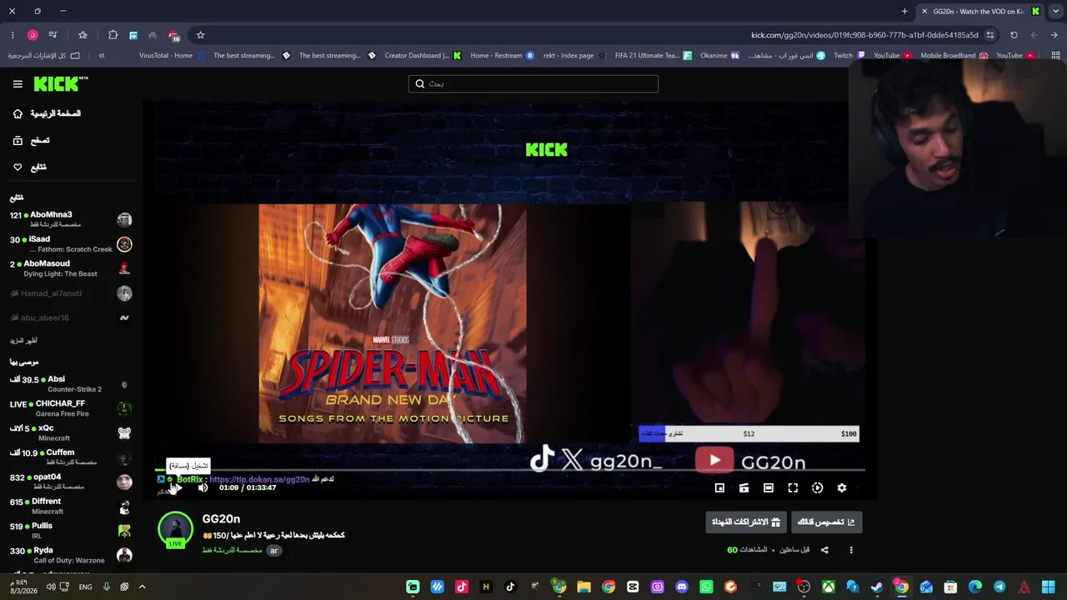Open recommended channel opat04
This screenshot has height=600, width=1067.
(70, 482)
